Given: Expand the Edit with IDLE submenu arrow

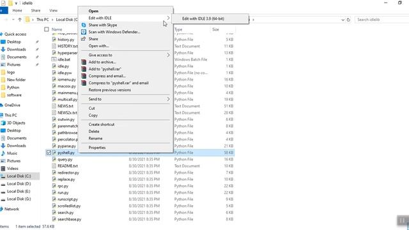Looking at the screenshot, I should click(168, 18).
